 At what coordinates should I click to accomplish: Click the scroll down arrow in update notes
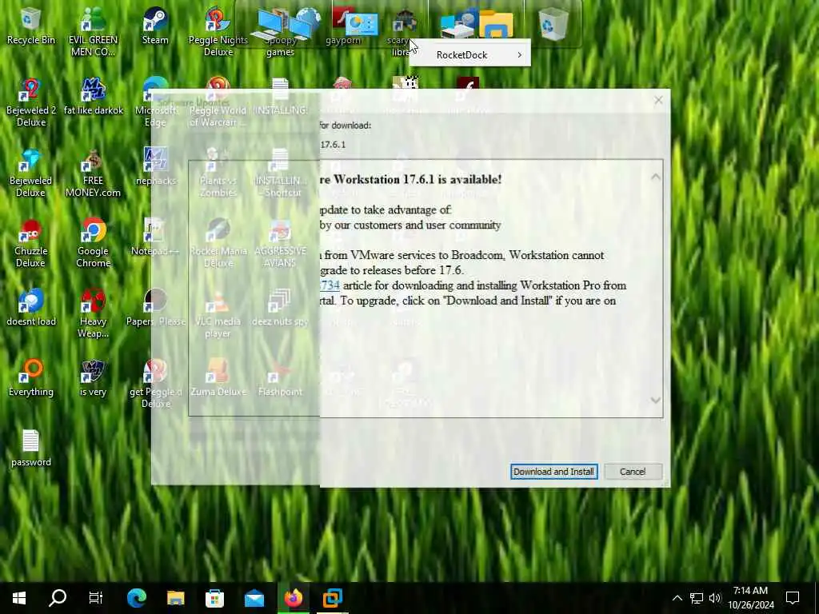click(x=656, y=401)
